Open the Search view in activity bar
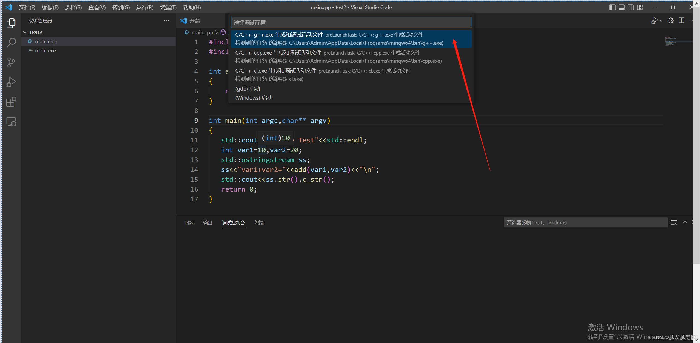 (x=11, y=43)
